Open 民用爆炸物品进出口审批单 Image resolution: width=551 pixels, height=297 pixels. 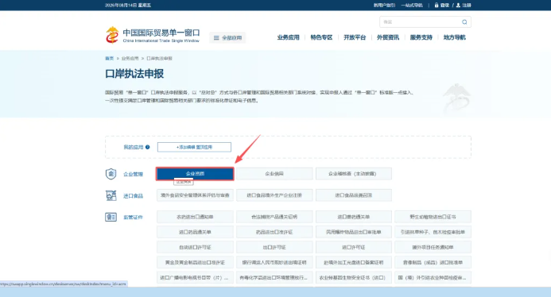354,232
